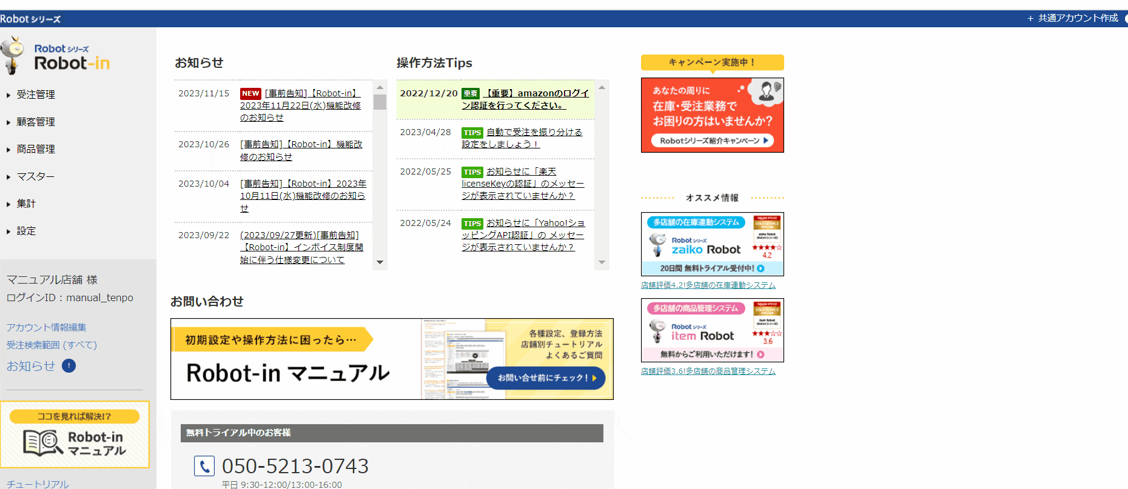The image size is (1128, 489).
Task: Open amazonのログイン認証 tip
Action: click(526, 99)
